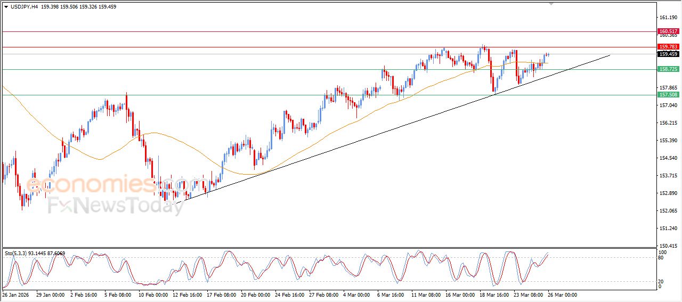Click the green 157.508 support price tag
This screenshot has width=682, height=302.
(x=668, y=95)
